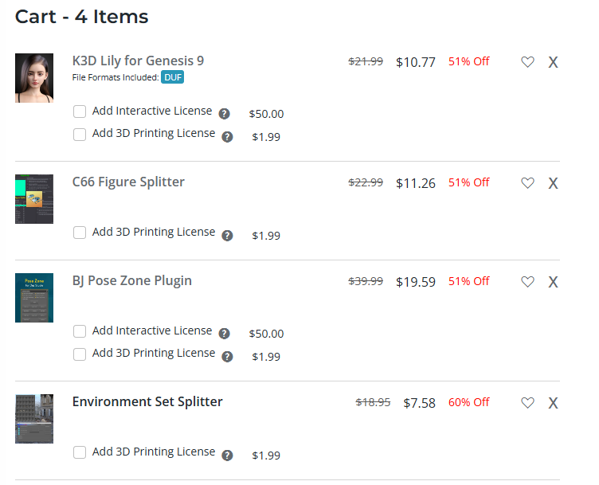This screenshot has width=599, height=485.
Task: Open help icon for K3D Lily 3D Printing License
Action: [227, 137]
